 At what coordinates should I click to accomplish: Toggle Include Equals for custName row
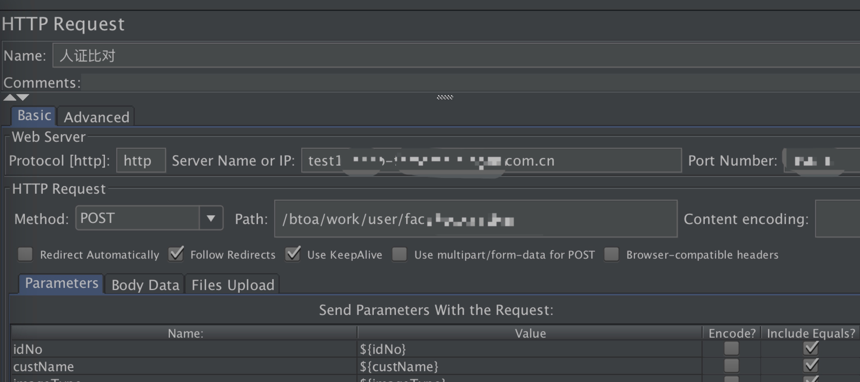pos(811,366)
